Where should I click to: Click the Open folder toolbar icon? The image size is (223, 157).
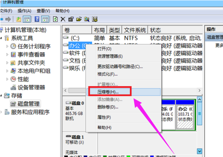point(79,19)
